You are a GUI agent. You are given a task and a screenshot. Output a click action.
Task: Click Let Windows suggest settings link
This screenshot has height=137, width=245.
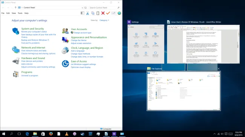(x=83, y=64)
